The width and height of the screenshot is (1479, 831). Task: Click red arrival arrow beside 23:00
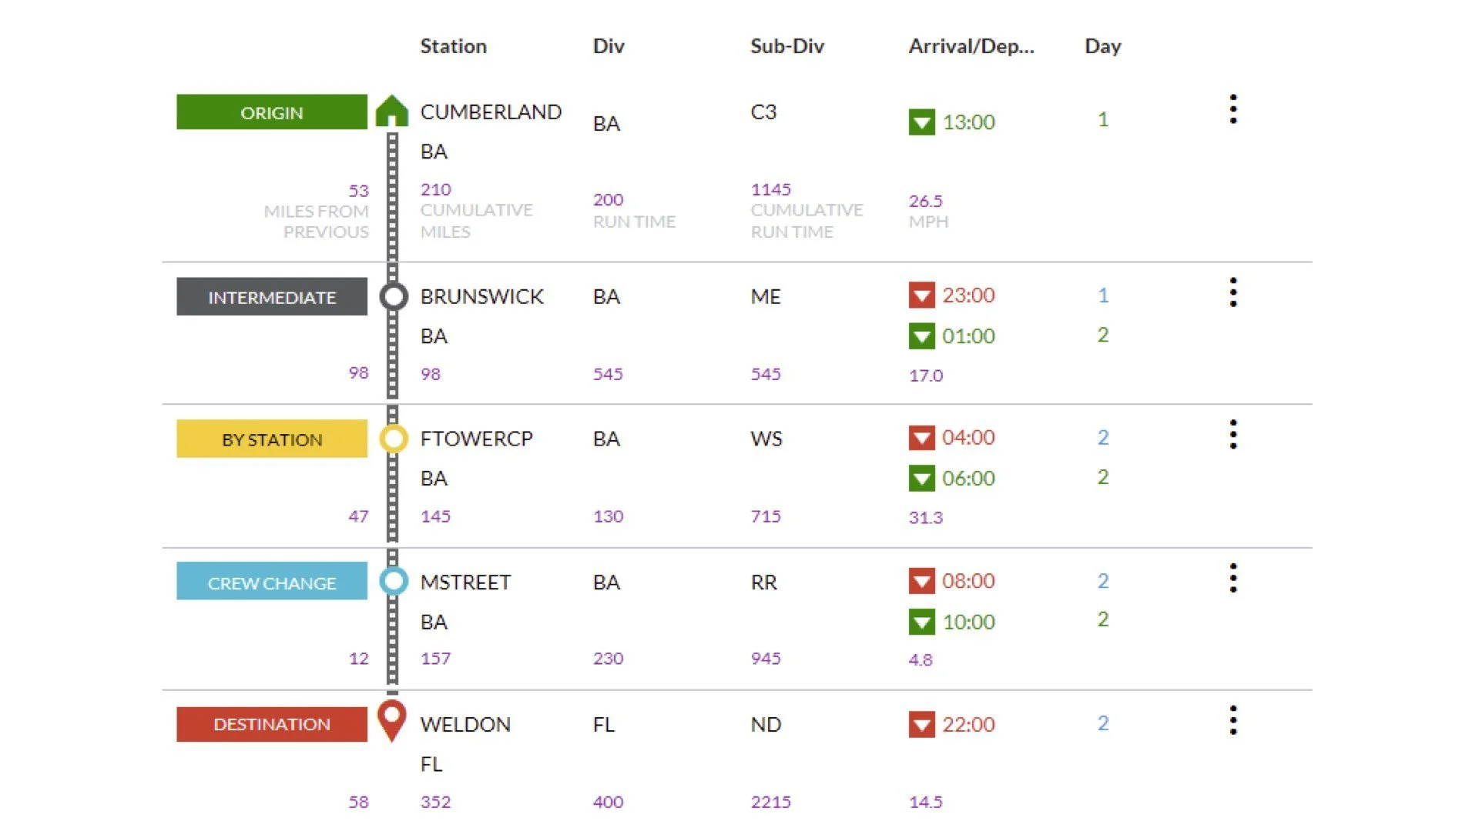click(x=921, y=295)
